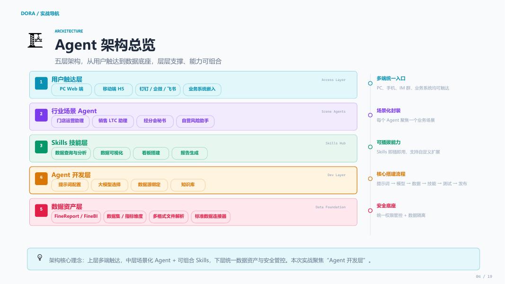
Task: Click the Data Foundation label
Action: [x=330, y=207]
